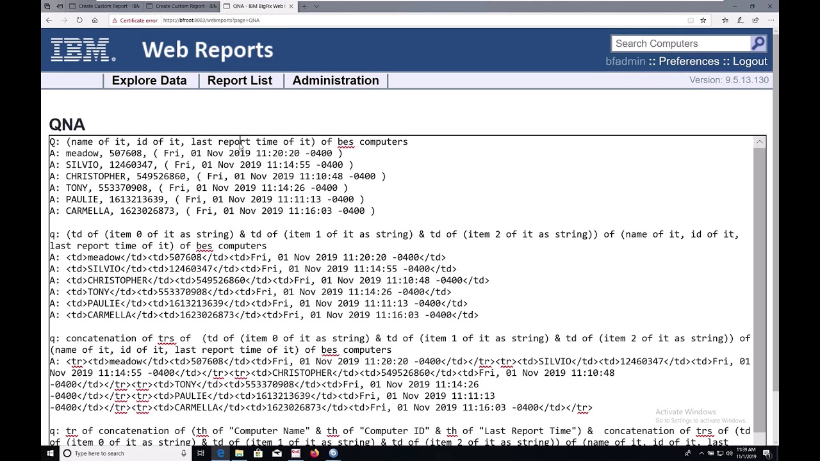Image resolution: width=820 pixels, height=461 pixels.
Task: Click the Task View taskbar icon
Action: pos(201,453)
